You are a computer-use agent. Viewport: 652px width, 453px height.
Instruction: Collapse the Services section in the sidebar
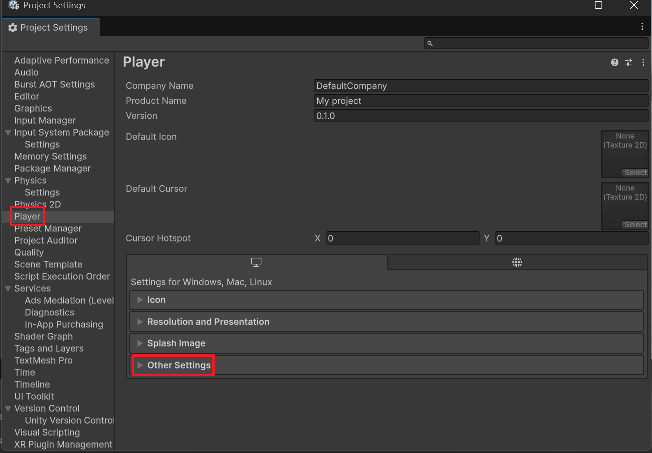[x=7, y=288]
